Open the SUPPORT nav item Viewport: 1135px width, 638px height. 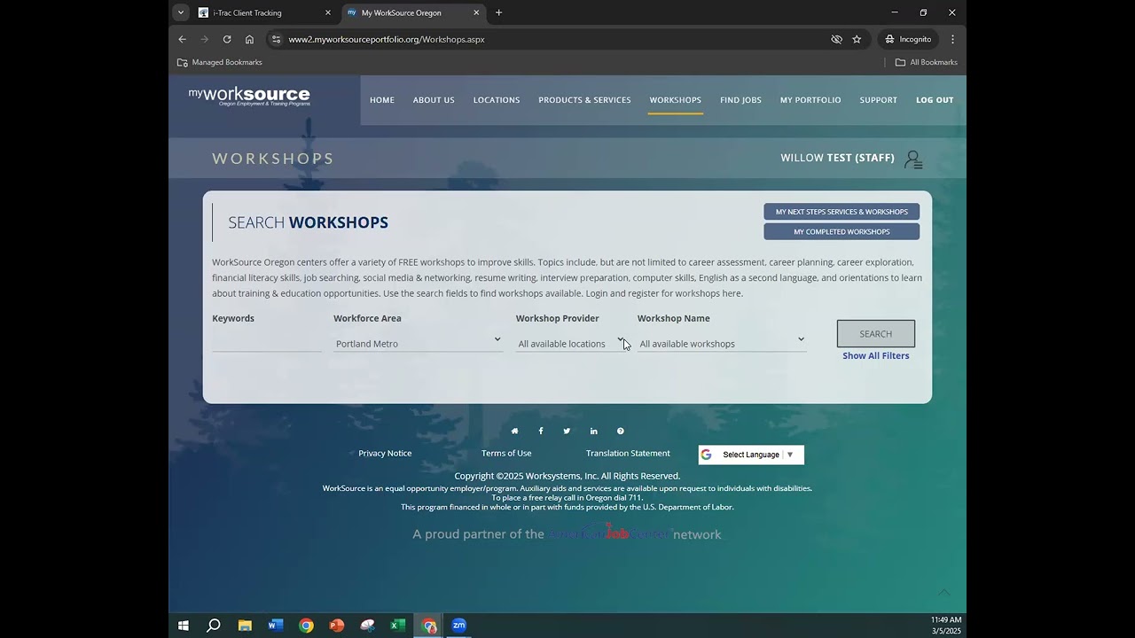pos(879,100)
